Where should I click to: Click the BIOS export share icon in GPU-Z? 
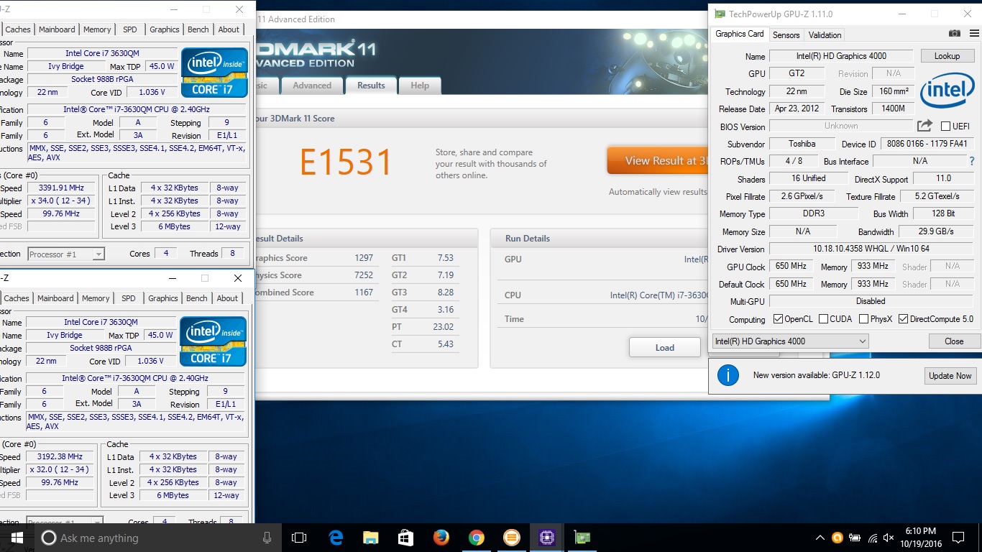[x=925, y=126]
